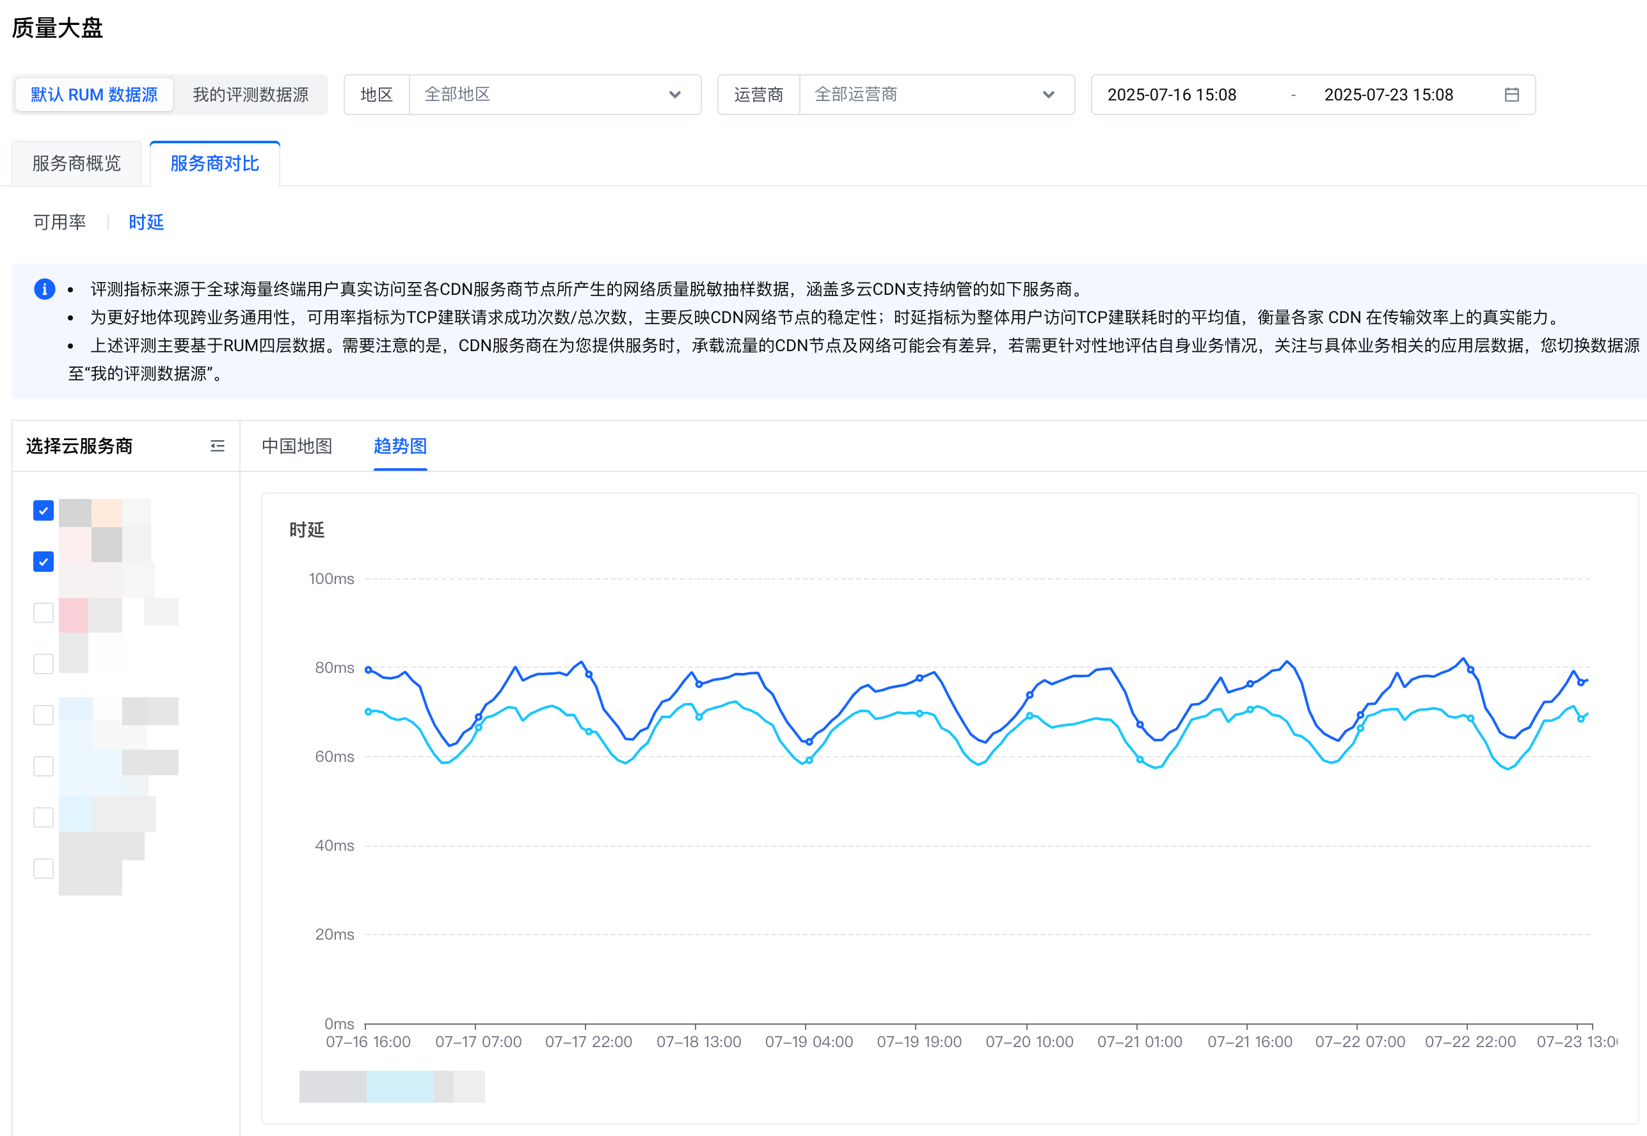Click the start date 2025-07-16 15:08 field

pos(1172,95)
